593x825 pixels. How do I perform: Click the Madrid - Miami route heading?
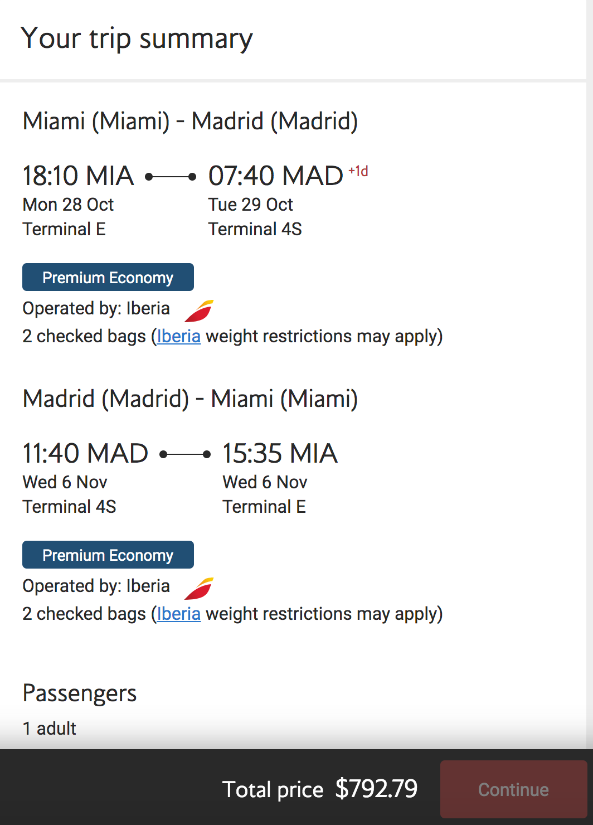tap(190, 399)
